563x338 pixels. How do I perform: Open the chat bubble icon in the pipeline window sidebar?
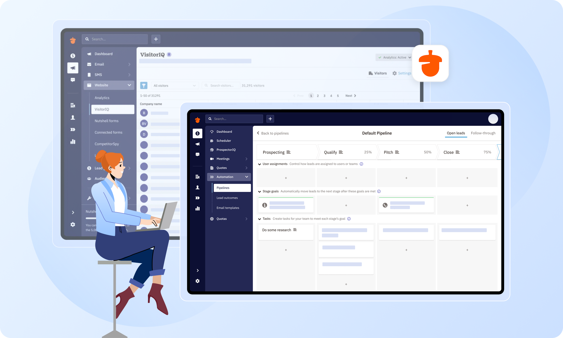pyautogui.click(x=197, y=154)
